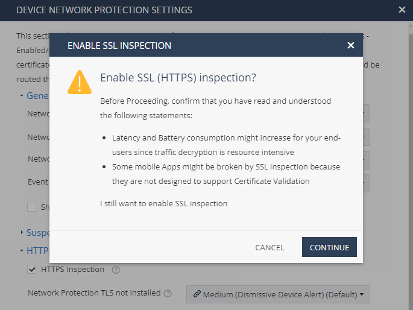The image size is (413, 310).
Task: Expand the Suspe... section arrow
Action: pyautogui.click(x=22, y=232)
